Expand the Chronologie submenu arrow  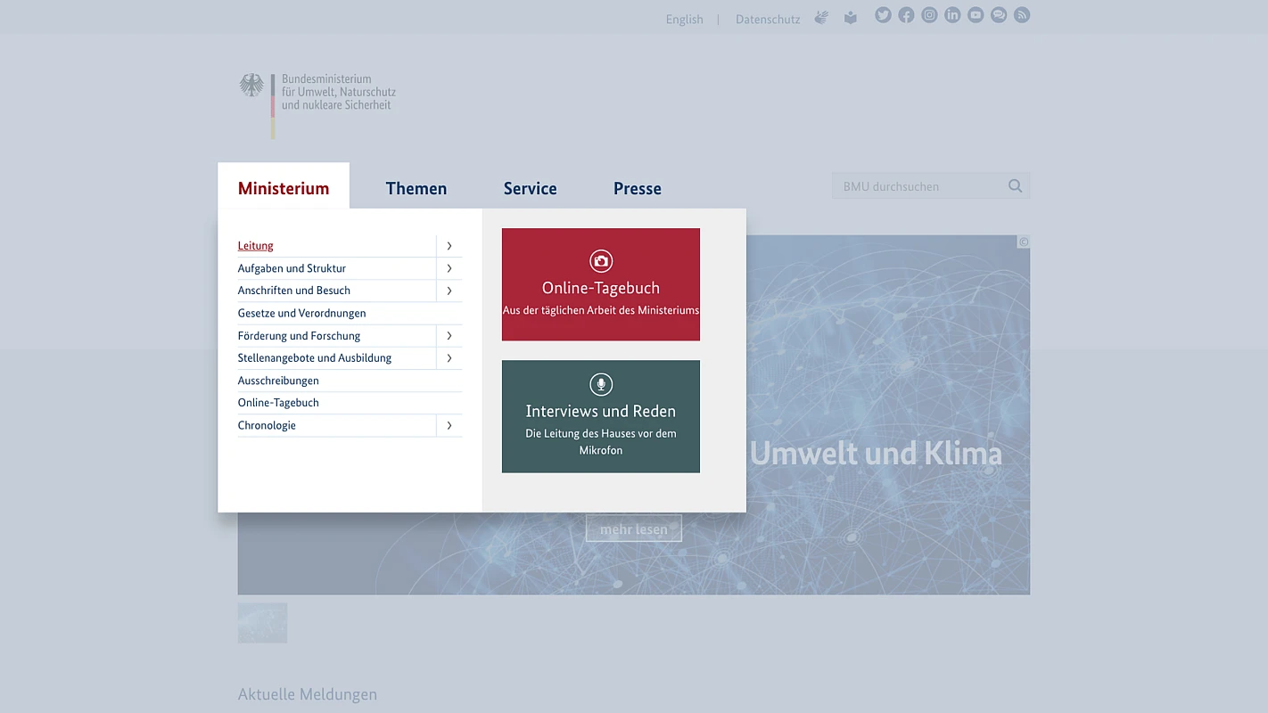pos(449,426)
